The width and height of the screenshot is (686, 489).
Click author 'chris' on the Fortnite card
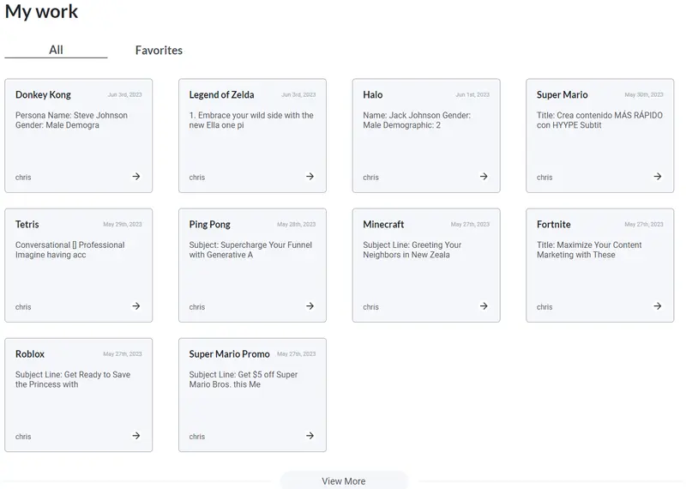[545, 307]
